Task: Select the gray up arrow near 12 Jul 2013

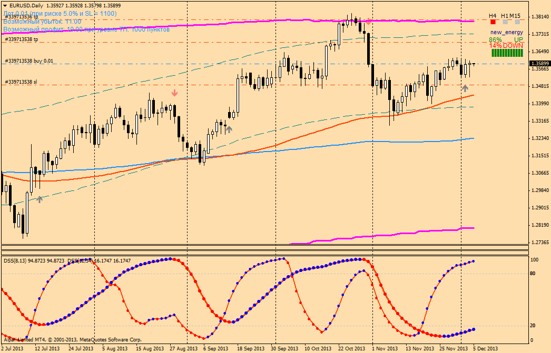Action: (x=40, y=199)
